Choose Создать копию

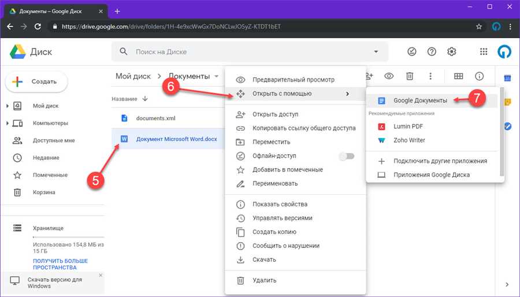pos(295,232)
